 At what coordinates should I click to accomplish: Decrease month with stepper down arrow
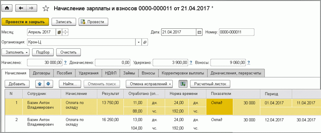(x=65, y=34)
